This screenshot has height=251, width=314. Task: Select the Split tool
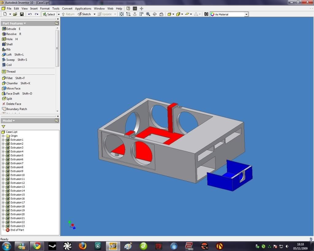(x=7, y=99)
